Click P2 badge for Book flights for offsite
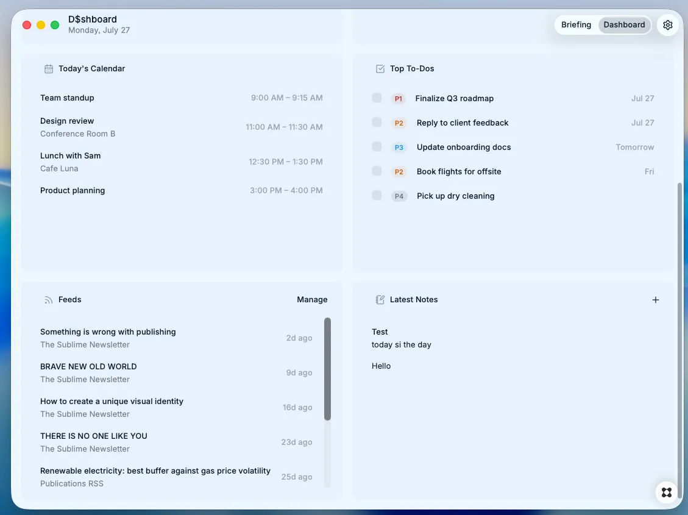This screenshot has height=515, width=688. pos(399,171)
